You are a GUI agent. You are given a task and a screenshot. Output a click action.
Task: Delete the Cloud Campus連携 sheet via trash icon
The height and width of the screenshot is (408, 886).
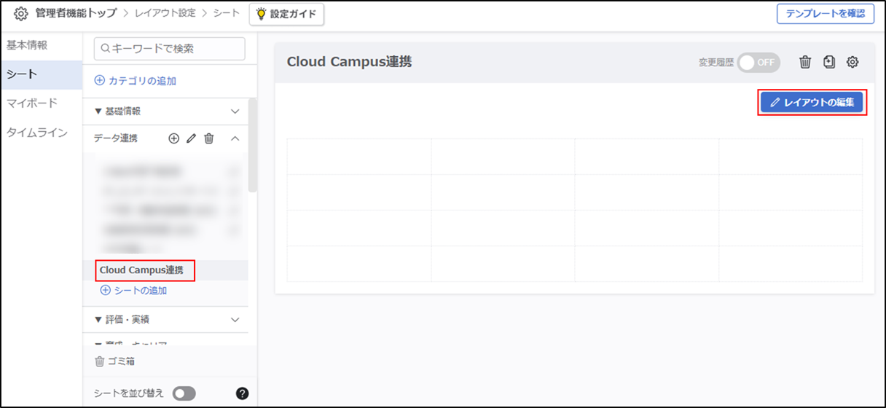tap(805, 62)
